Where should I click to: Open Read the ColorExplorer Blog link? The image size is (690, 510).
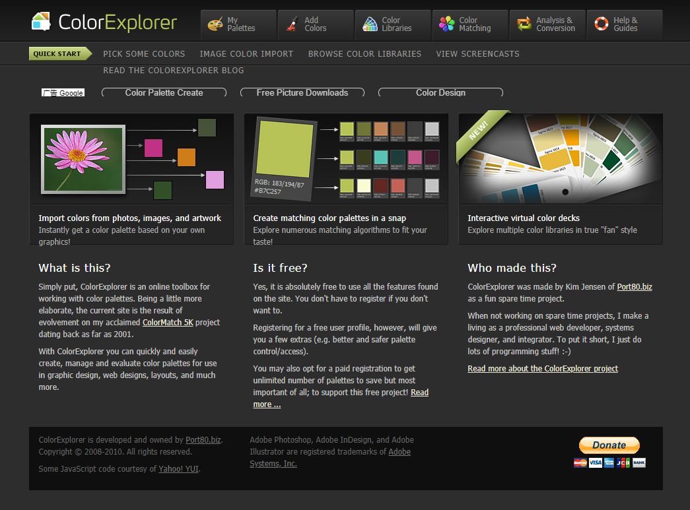coord(174,71)
